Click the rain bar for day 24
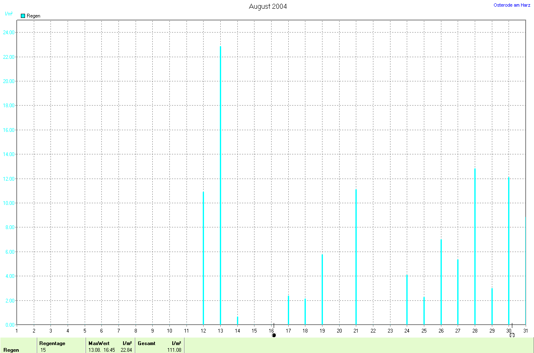The height and width of the screenshot is (353, 534). click(407, 300)
